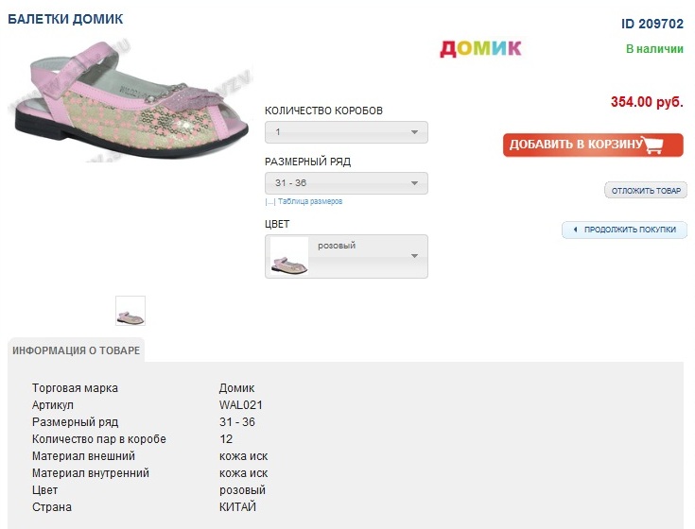Add the item with ДОБАВИТЬ В КОРЗИНУ
Image resolution: width=695 pixels, height=529 pixels.
575,145
